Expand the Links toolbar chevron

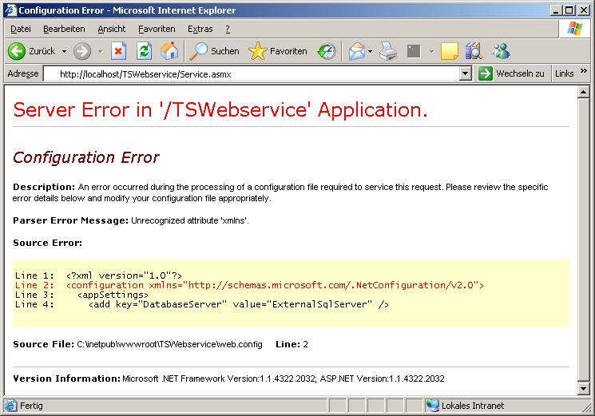click(x=584, y=73)
